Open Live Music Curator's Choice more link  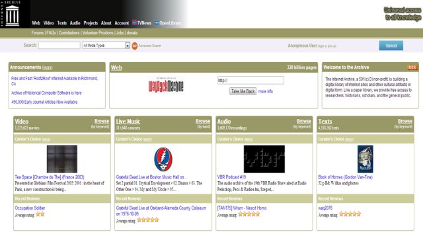point(147,139)
